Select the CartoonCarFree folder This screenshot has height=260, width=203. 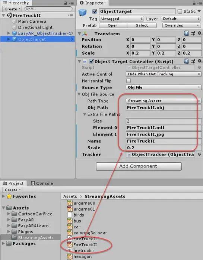[x=35, y=214]
